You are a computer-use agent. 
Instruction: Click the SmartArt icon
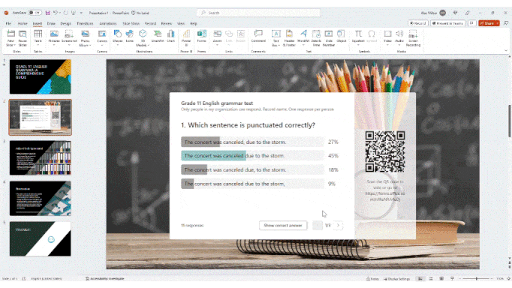point(158,37)
